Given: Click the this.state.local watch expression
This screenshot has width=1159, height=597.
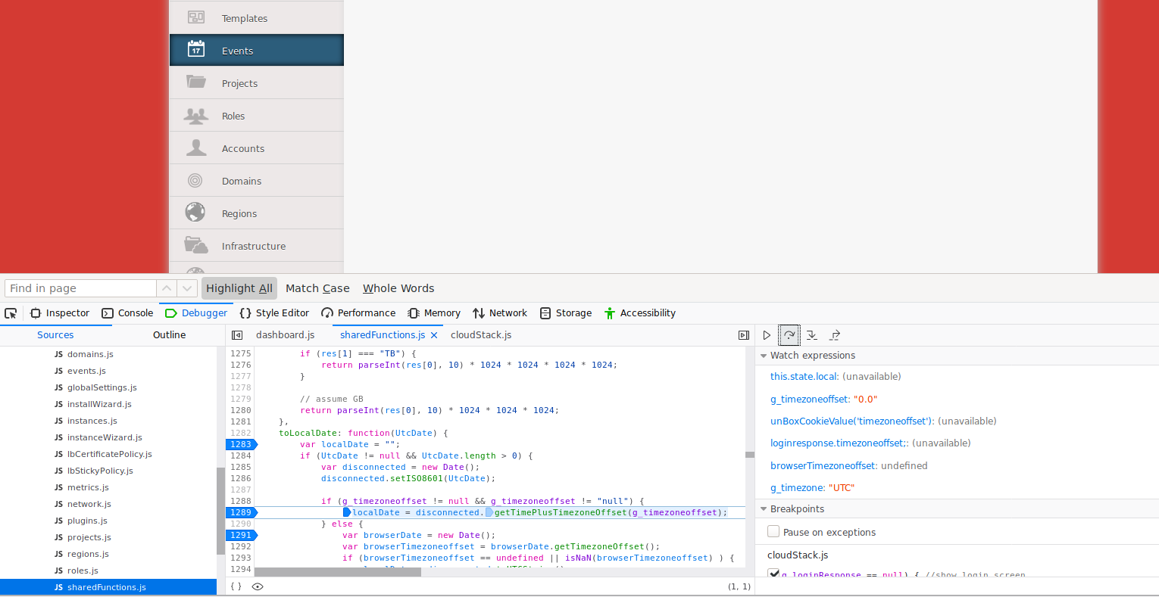Looking at the screenshot, I should click(x=836, y=376).
